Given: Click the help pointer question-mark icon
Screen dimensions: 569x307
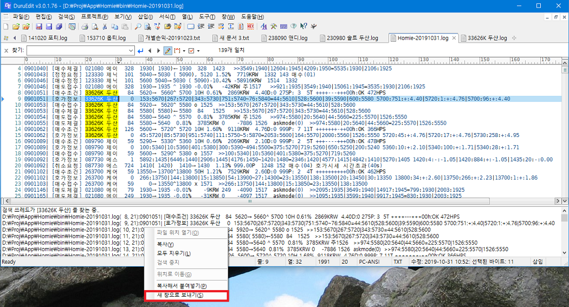Looking at the screenshot, I should [x=303, y=27].
